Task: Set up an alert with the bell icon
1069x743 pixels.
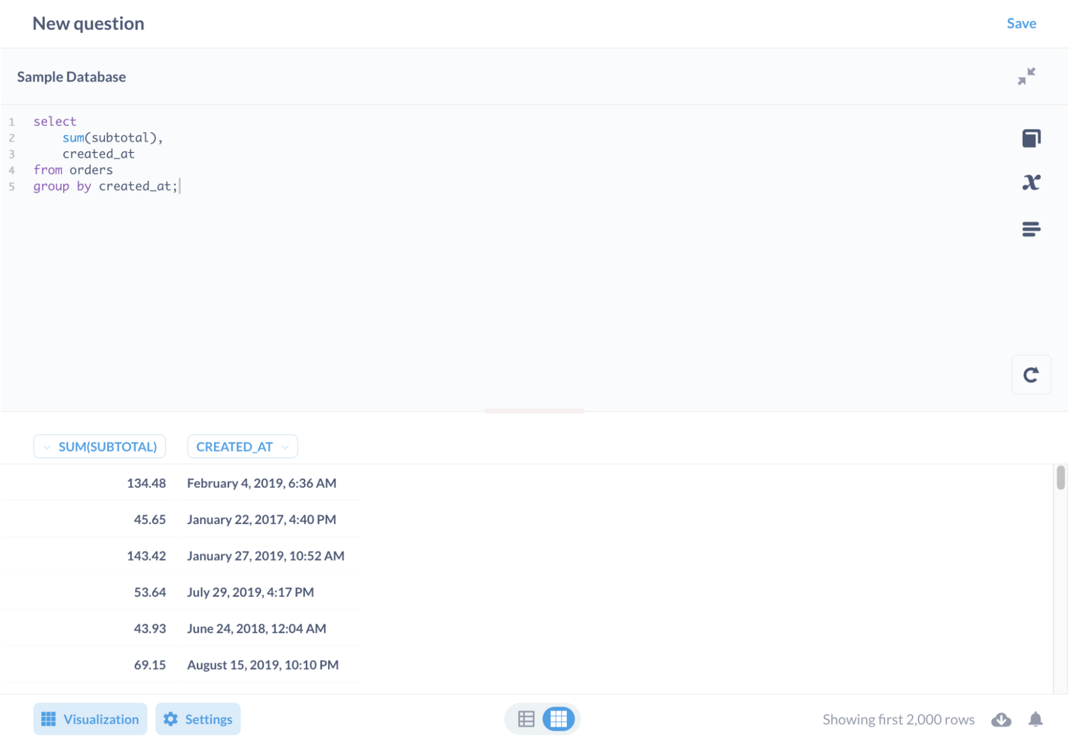Action: point(1035,719)
